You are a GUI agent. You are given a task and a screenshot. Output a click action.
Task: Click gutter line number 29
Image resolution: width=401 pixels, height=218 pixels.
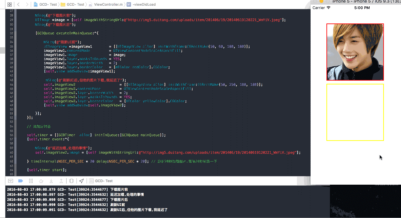pyautogui.click(x=11, y=20)
